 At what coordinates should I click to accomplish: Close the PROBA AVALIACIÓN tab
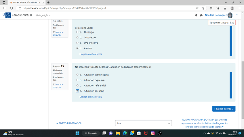tap(43, 3)
